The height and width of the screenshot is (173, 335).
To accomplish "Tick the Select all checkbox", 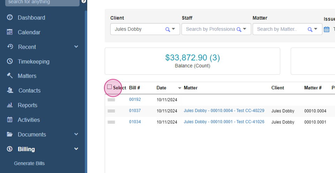I will [109, 87].
